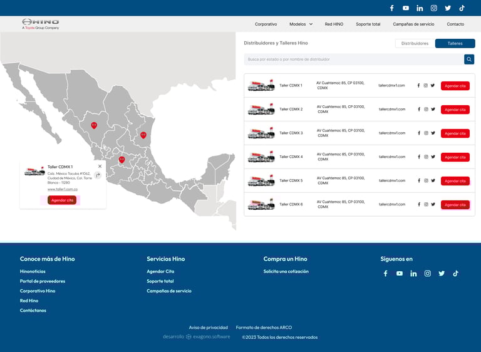Viewport: 481px width, 352px height.
Task: Open Facebook icon for Taller CDMX 1 row
Action: pos(418,85)
